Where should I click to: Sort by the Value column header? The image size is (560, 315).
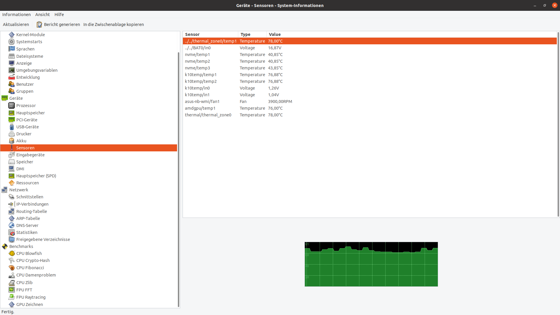tap(275, 34)
